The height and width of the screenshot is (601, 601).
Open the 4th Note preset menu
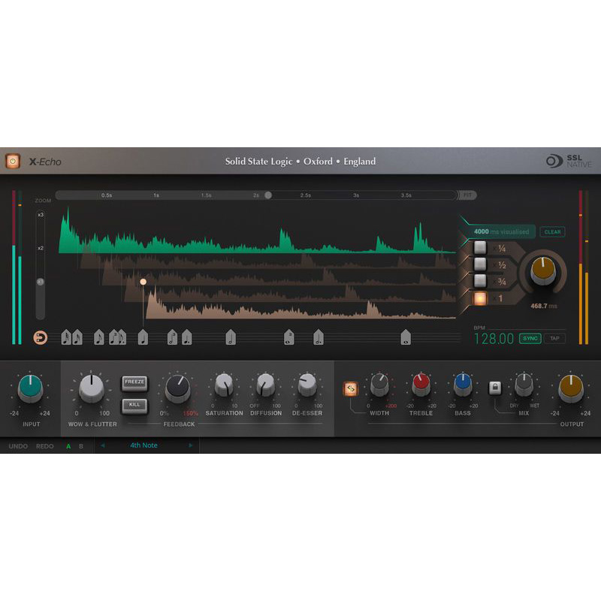(143, 445)
